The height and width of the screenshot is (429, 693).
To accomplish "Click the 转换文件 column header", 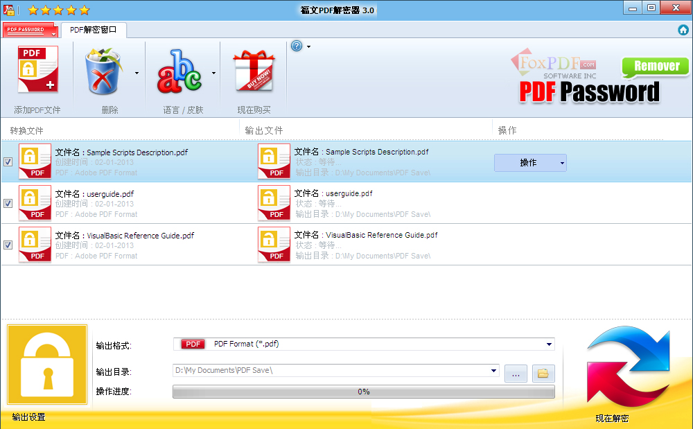I will click(26, 130).
